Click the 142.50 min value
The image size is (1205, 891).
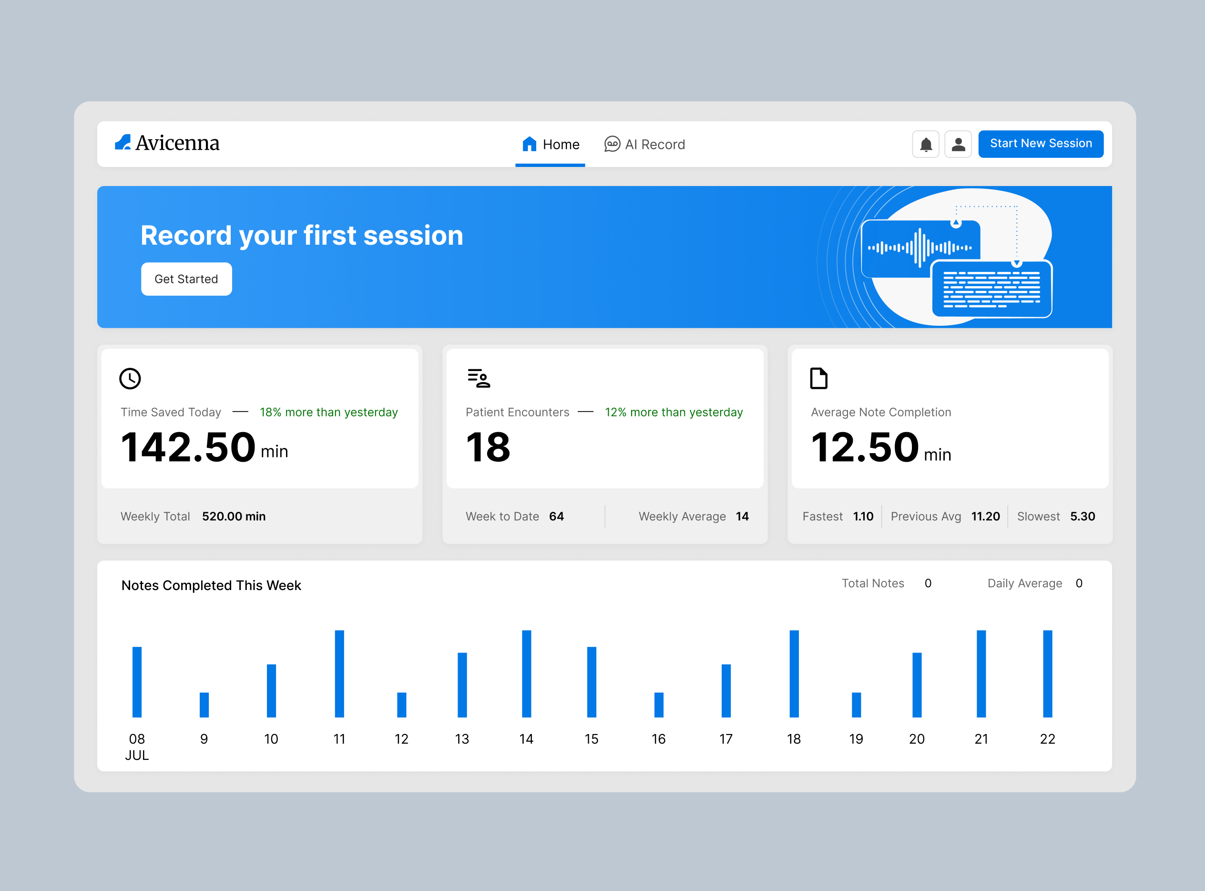pyautogui.click(x=204, y=447)
